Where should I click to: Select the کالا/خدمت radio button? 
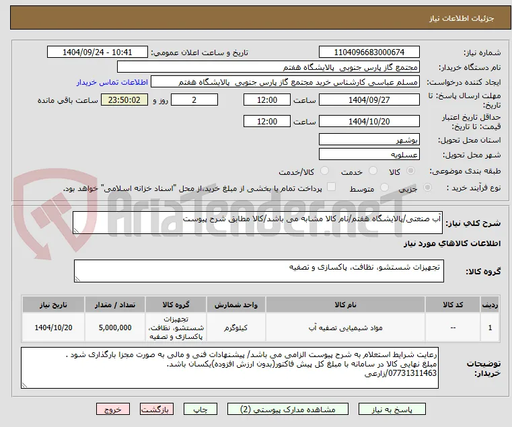coord(324,170)
